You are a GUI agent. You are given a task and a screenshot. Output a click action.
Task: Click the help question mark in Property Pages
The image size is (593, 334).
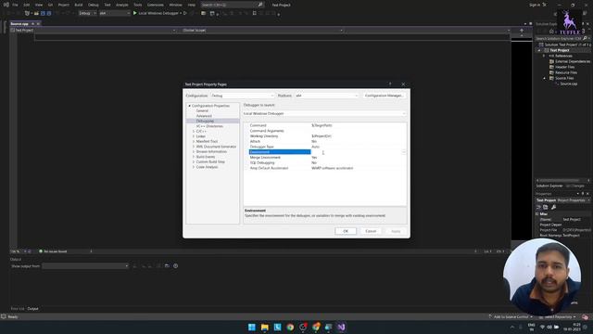click(390, 84)
